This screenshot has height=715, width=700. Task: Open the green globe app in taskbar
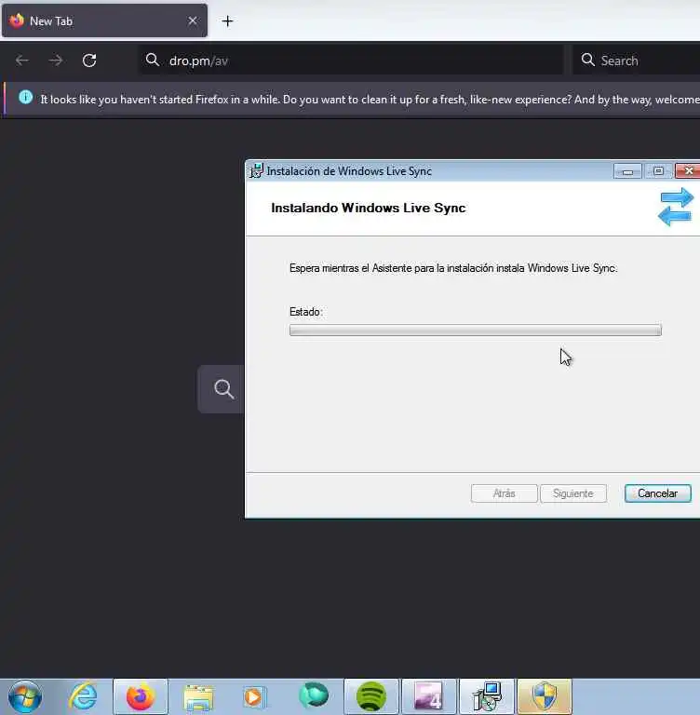coord(314,695)
